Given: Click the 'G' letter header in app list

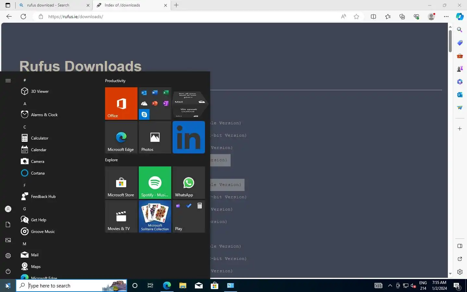Looking at the screenshot, I should tap(25, 209).
